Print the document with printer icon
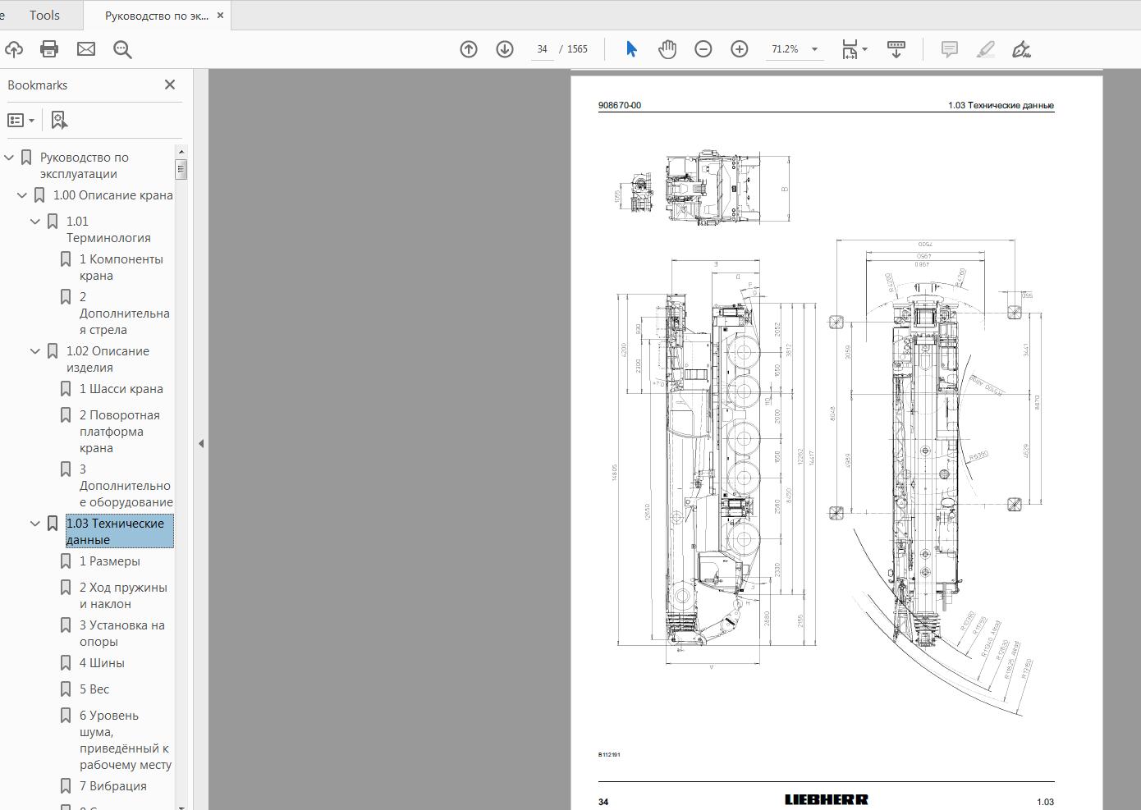This screenshot has width=1141, height=810. click(49, 49)
